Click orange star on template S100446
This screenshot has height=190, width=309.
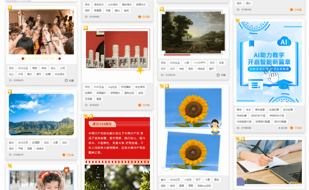[140, 17]
